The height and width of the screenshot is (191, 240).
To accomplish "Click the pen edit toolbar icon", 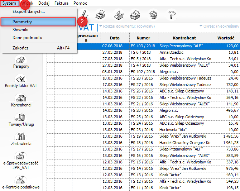I will 85,15.
